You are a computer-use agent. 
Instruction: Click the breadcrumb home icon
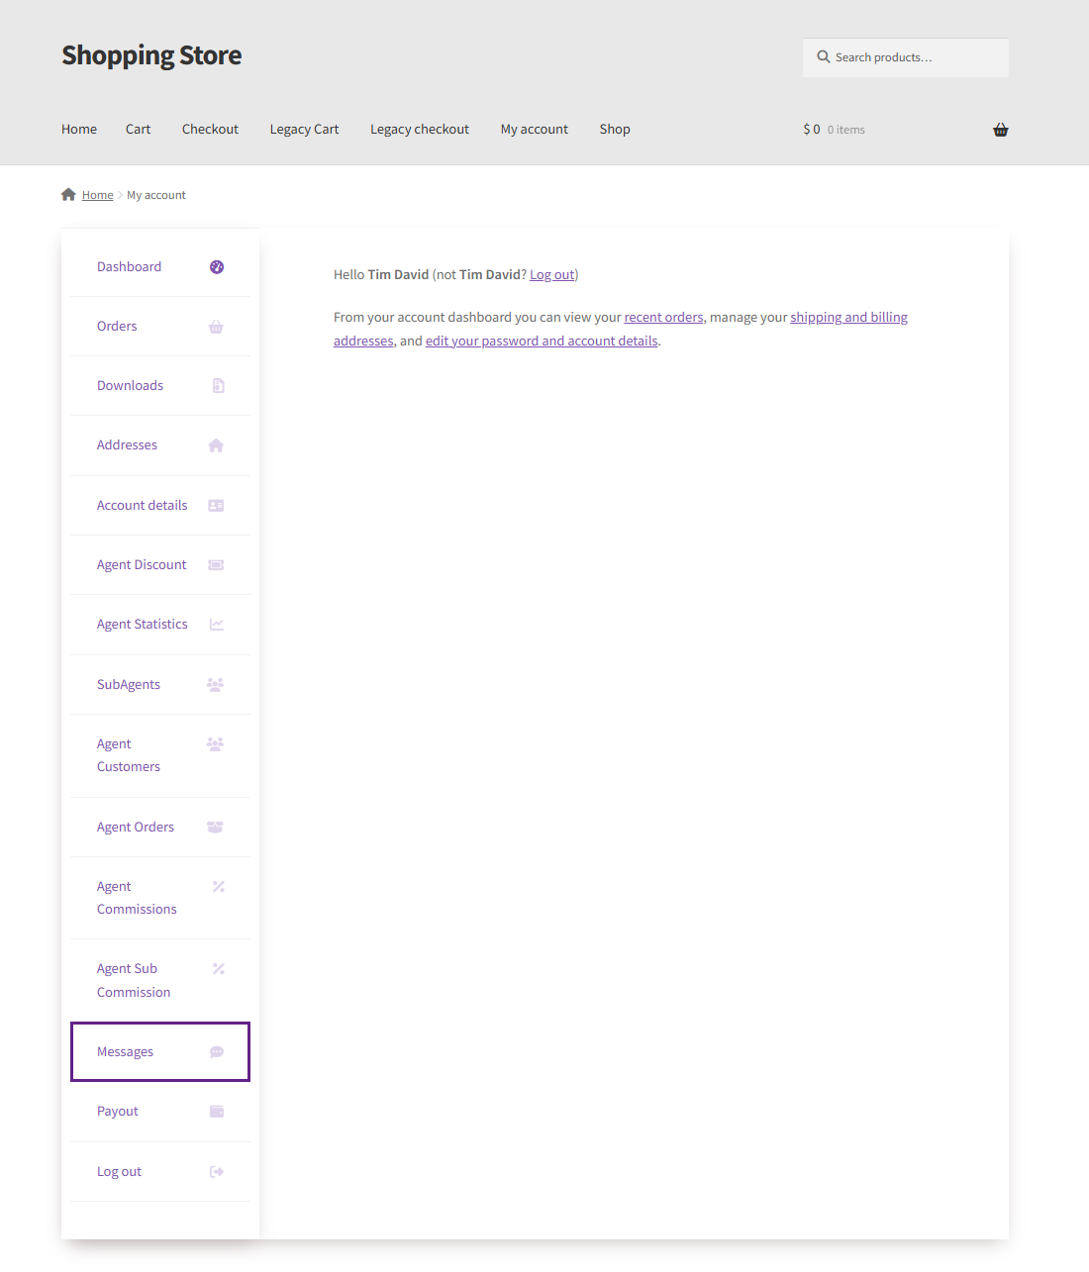point(68,194)
